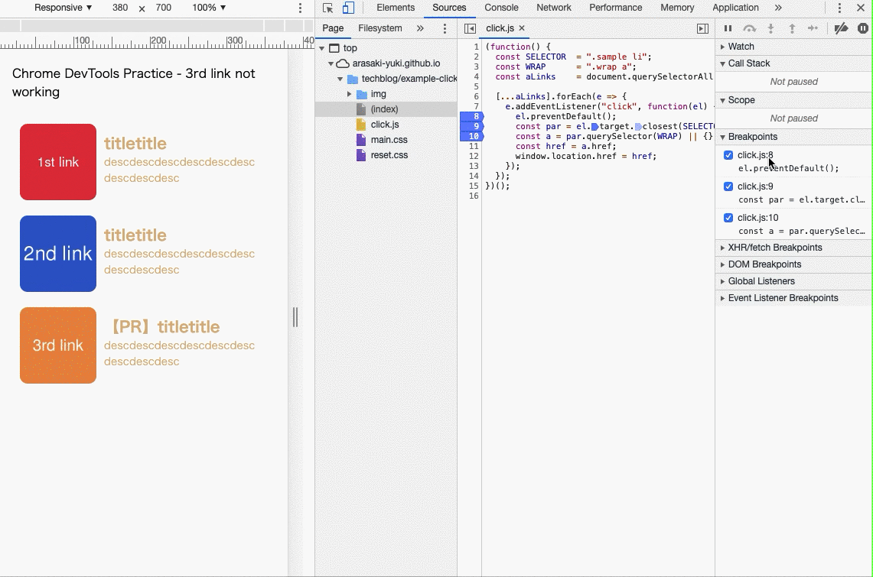Uncheck the click.js:8 breakpoint checkbox
The width and height of the screenshot is (873, 577).
point(728,155)
